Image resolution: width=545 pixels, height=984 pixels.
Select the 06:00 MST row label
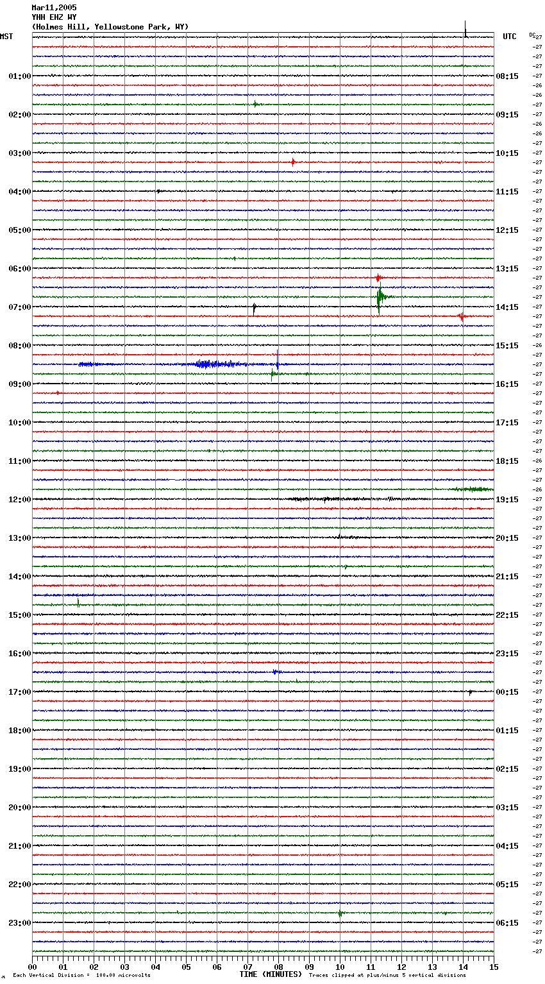tap(20, 269)
